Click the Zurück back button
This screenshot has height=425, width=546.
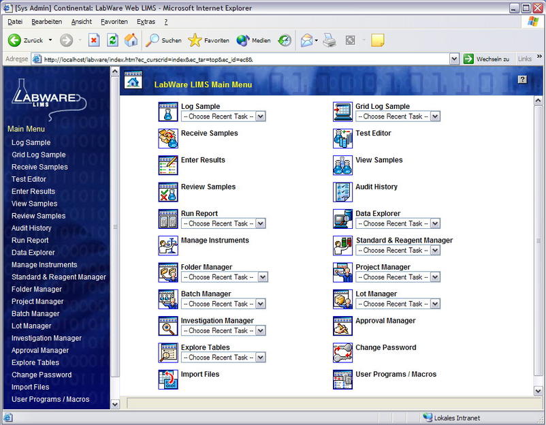[x=26, y=40]
